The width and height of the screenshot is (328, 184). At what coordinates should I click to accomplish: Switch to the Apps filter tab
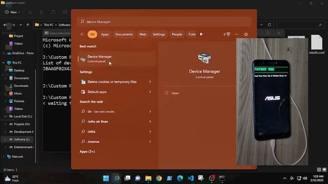tap(105, 34)
